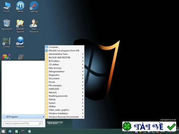Open the Network globe desktop icon
Image resolution: width=179 pixels, height=134 pixels.
point(20,42)
